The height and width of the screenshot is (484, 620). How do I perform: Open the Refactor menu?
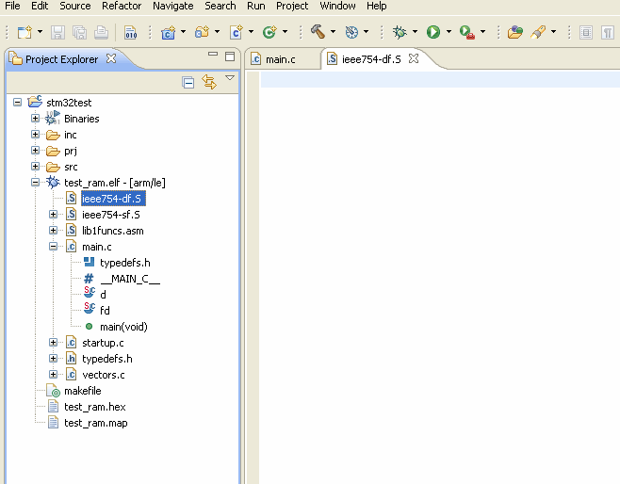click(122, 6)
